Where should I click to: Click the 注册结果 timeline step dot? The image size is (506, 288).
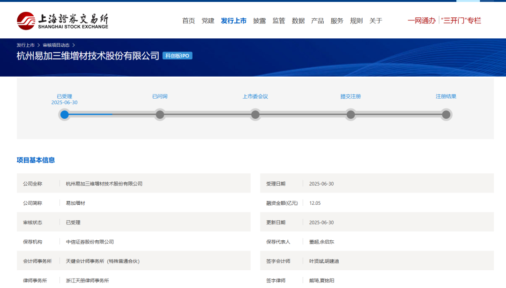coord(446,115)
